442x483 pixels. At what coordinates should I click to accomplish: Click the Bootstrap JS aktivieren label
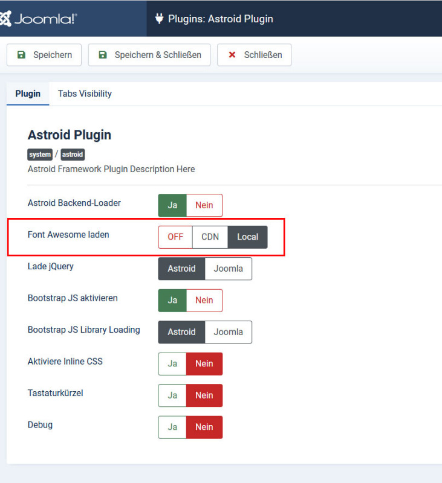[73, 298]
